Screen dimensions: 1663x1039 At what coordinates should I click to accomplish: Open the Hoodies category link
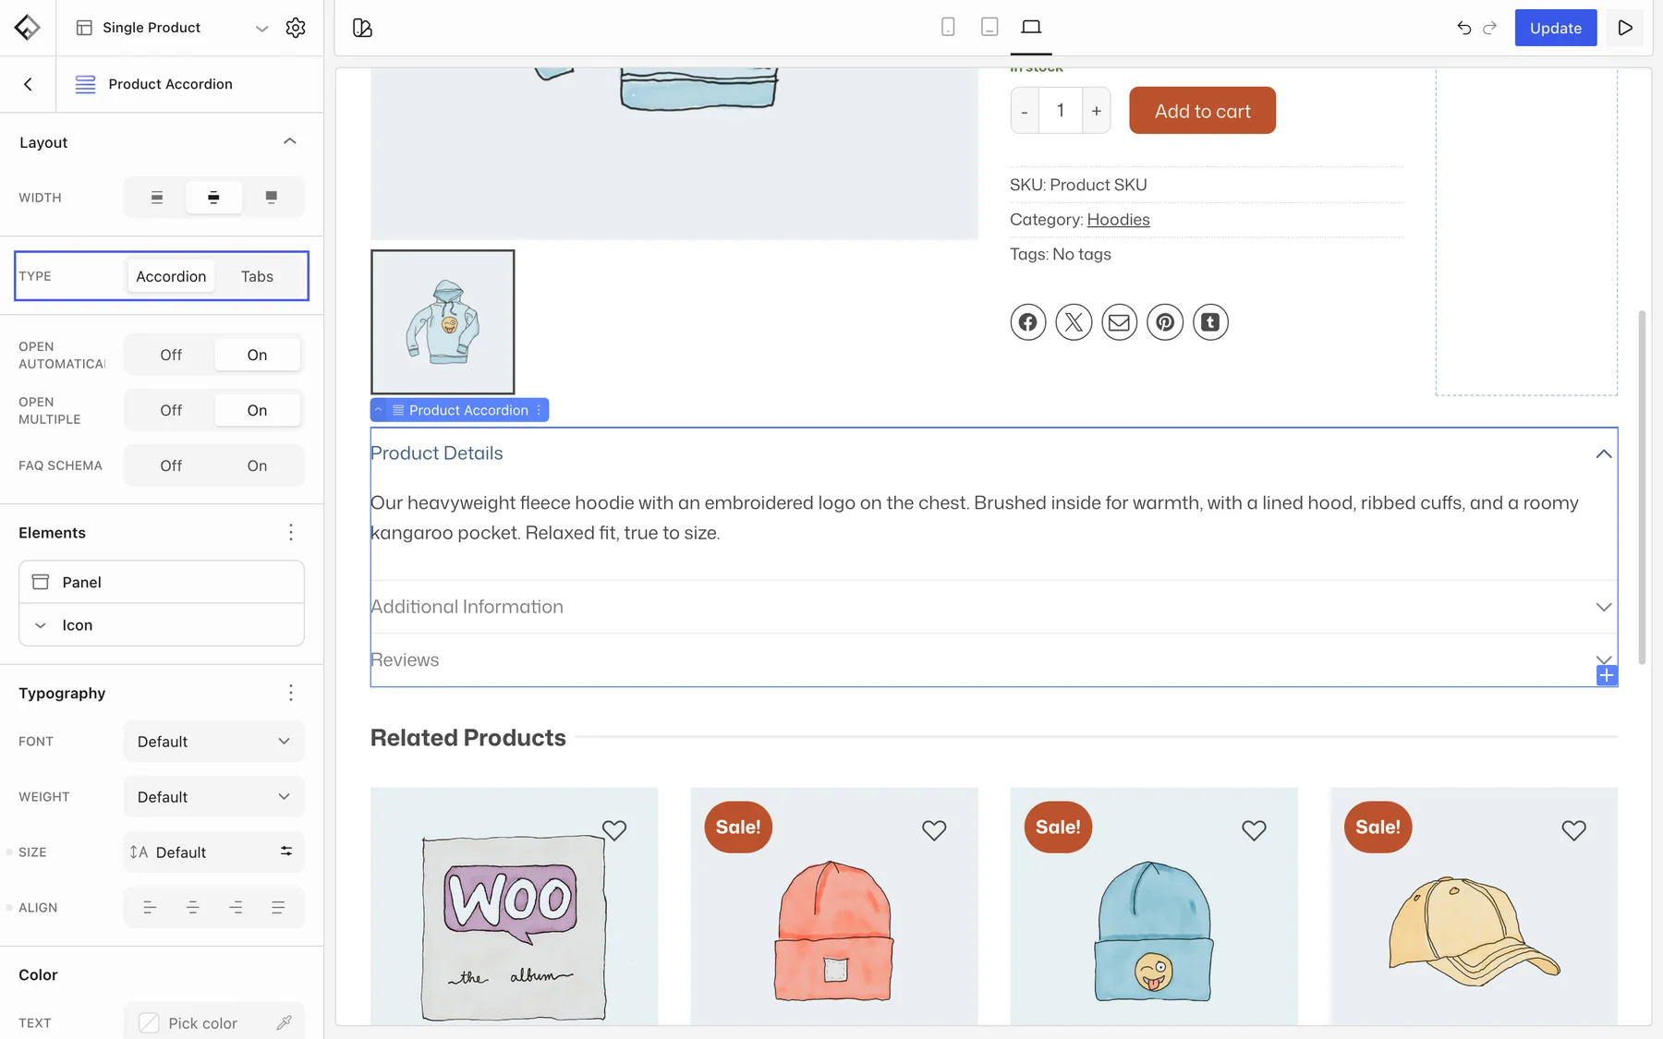(1118, 220)
